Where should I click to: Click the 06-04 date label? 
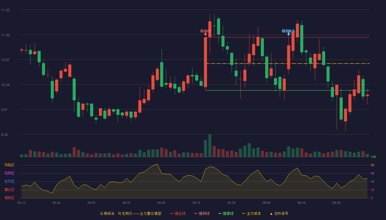pyautogui.click(x=266, y=203)
